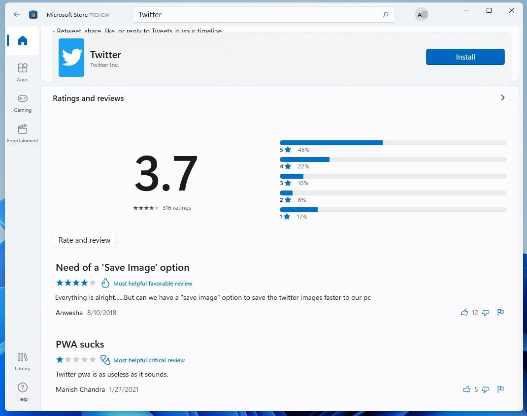Click the search magnifier icon

[x=386, y=14]
